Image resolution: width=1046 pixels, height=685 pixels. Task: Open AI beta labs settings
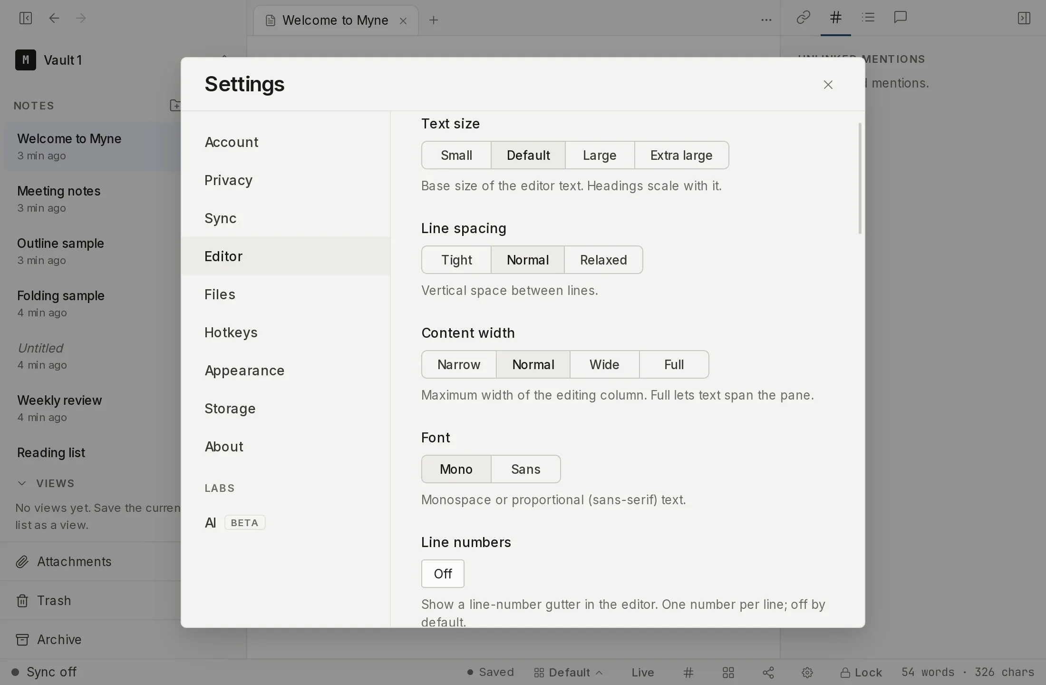point(285,522)
